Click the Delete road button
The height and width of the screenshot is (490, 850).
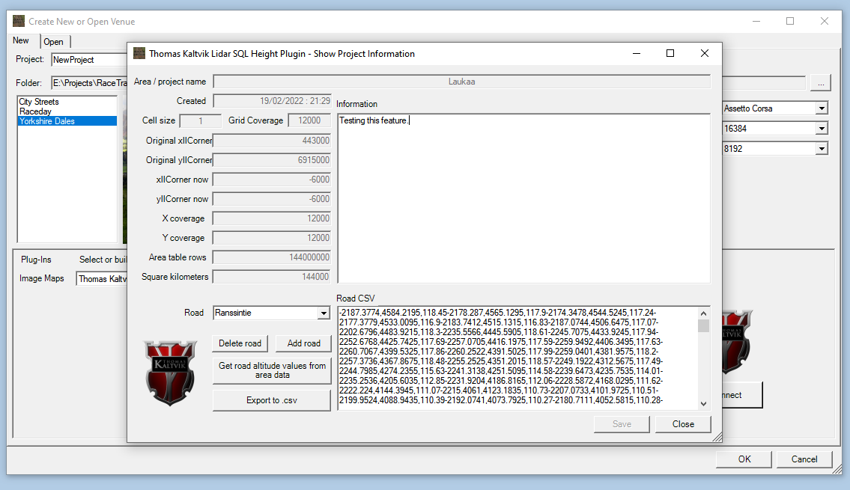click(x=240, y=343)
